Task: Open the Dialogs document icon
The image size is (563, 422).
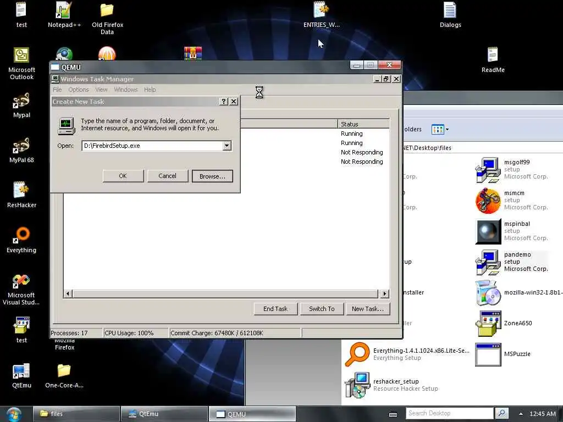Action: (450, 14)
